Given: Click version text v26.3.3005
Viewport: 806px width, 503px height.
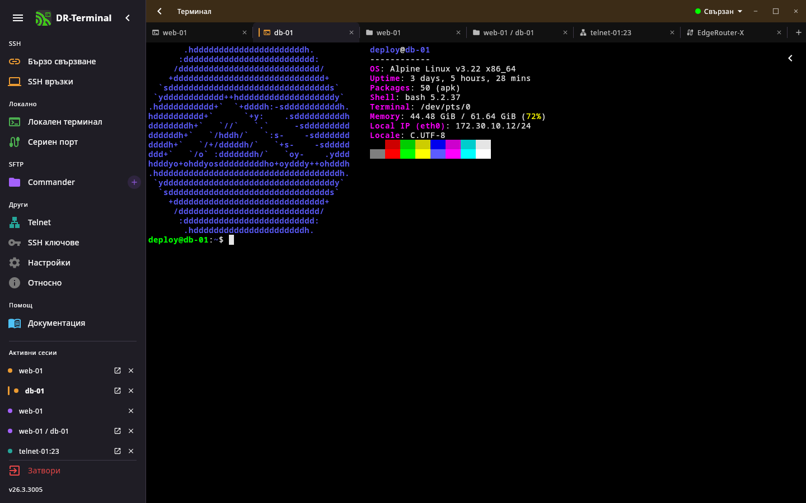Looking at the screenshot, I should 26,490.
